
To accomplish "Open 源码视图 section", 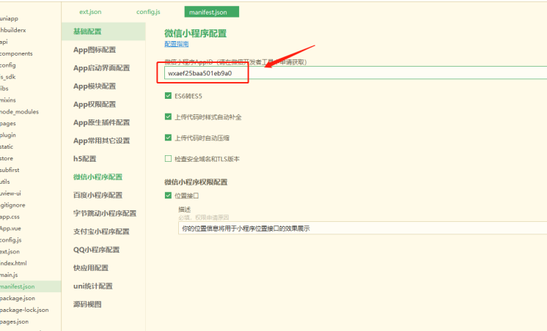I will pos(87,304).
